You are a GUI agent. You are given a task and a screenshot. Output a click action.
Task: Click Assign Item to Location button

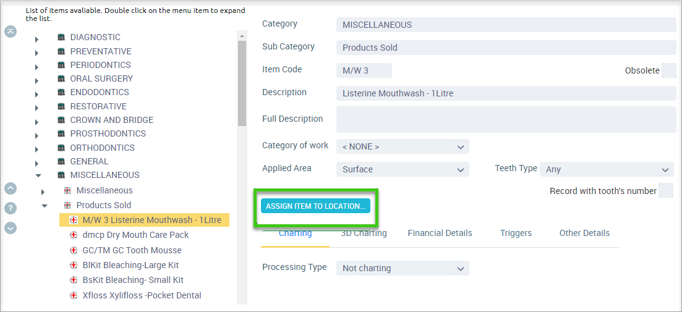pos(315,206)
